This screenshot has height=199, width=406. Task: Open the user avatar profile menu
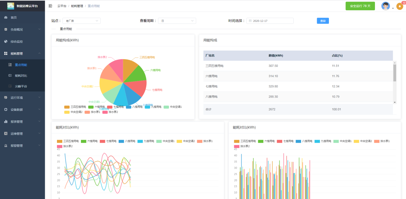tap(386, 6)
